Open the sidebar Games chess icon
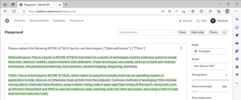241x100 pixels. (237, 51)
